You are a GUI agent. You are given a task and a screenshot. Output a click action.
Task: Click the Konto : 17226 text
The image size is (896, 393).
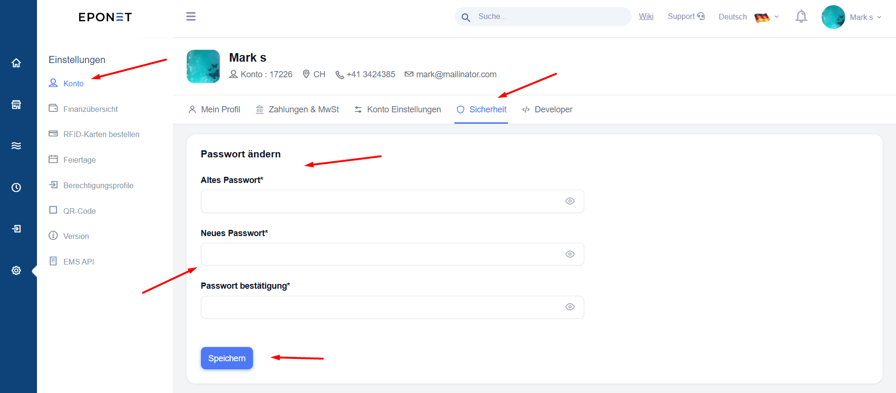266,74
